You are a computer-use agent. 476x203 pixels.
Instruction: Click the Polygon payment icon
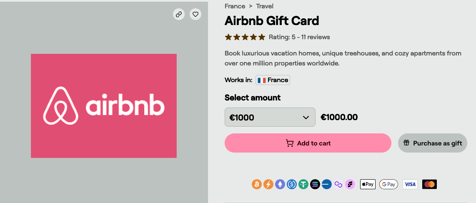[338, 184]
